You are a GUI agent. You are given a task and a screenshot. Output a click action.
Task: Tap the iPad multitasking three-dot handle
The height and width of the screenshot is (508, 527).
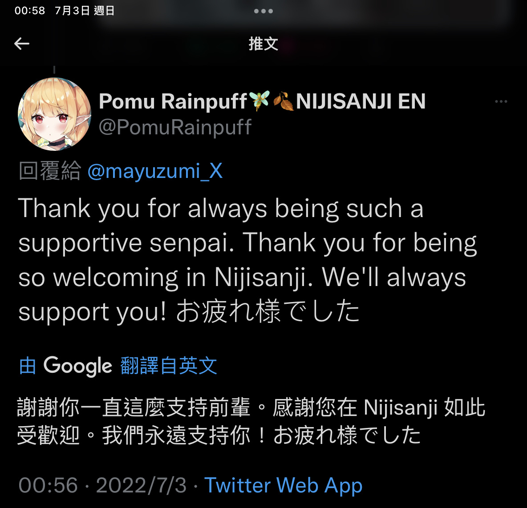pyautogui.click(x=263, y=11)
